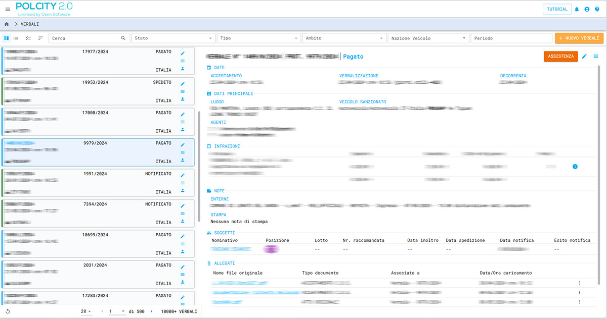The height and width of the screenshot is (319, 607).
Task: Open the three-dot menu of first attachment
Action: [x=579, y=283]
